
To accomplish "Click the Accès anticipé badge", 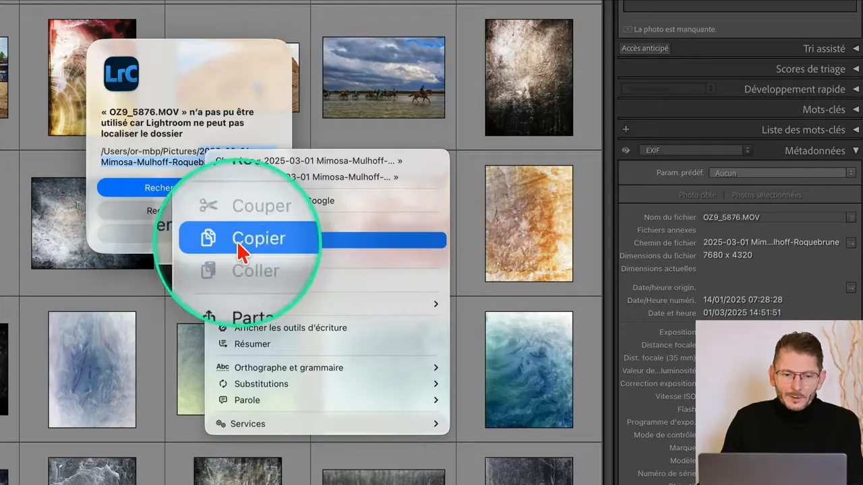I will click(645, 48).
